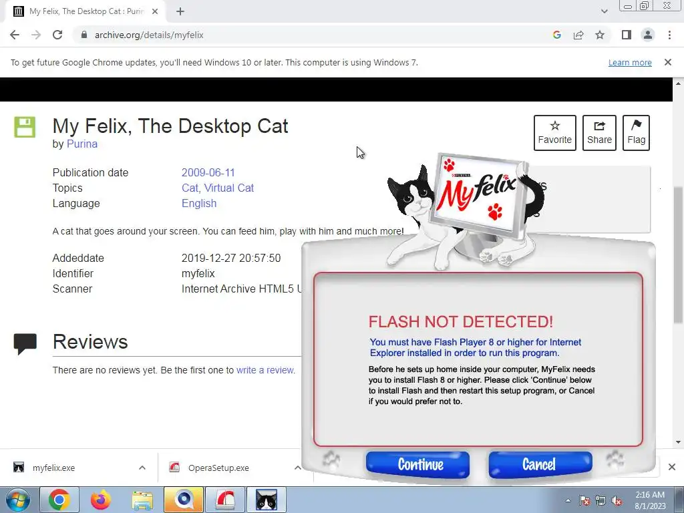
Task: Open the Chrome profile menu
Action: point(648,35)
